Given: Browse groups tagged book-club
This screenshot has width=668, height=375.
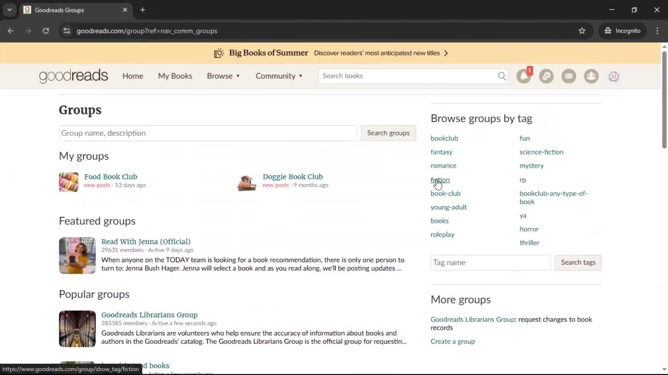Looking at the screenshot, I should tap(446, 193).
